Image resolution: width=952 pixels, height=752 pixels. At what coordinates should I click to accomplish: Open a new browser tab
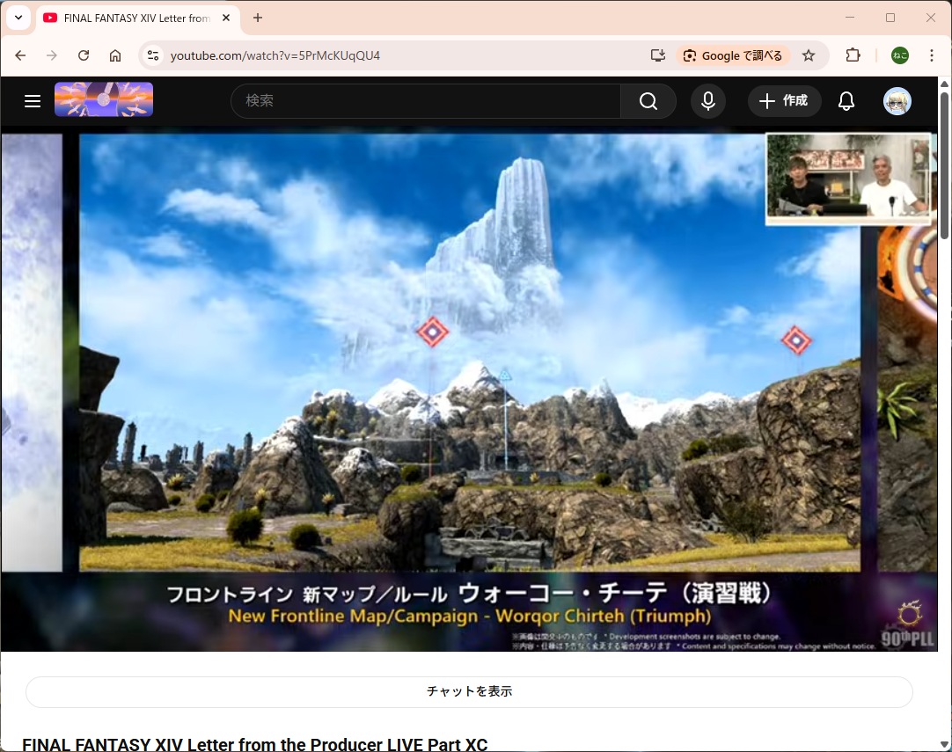click(258, 18)
